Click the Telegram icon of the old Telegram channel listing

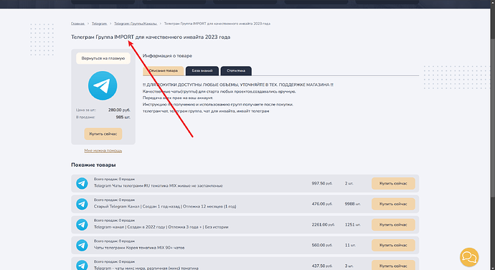click(x=82, y=204)
